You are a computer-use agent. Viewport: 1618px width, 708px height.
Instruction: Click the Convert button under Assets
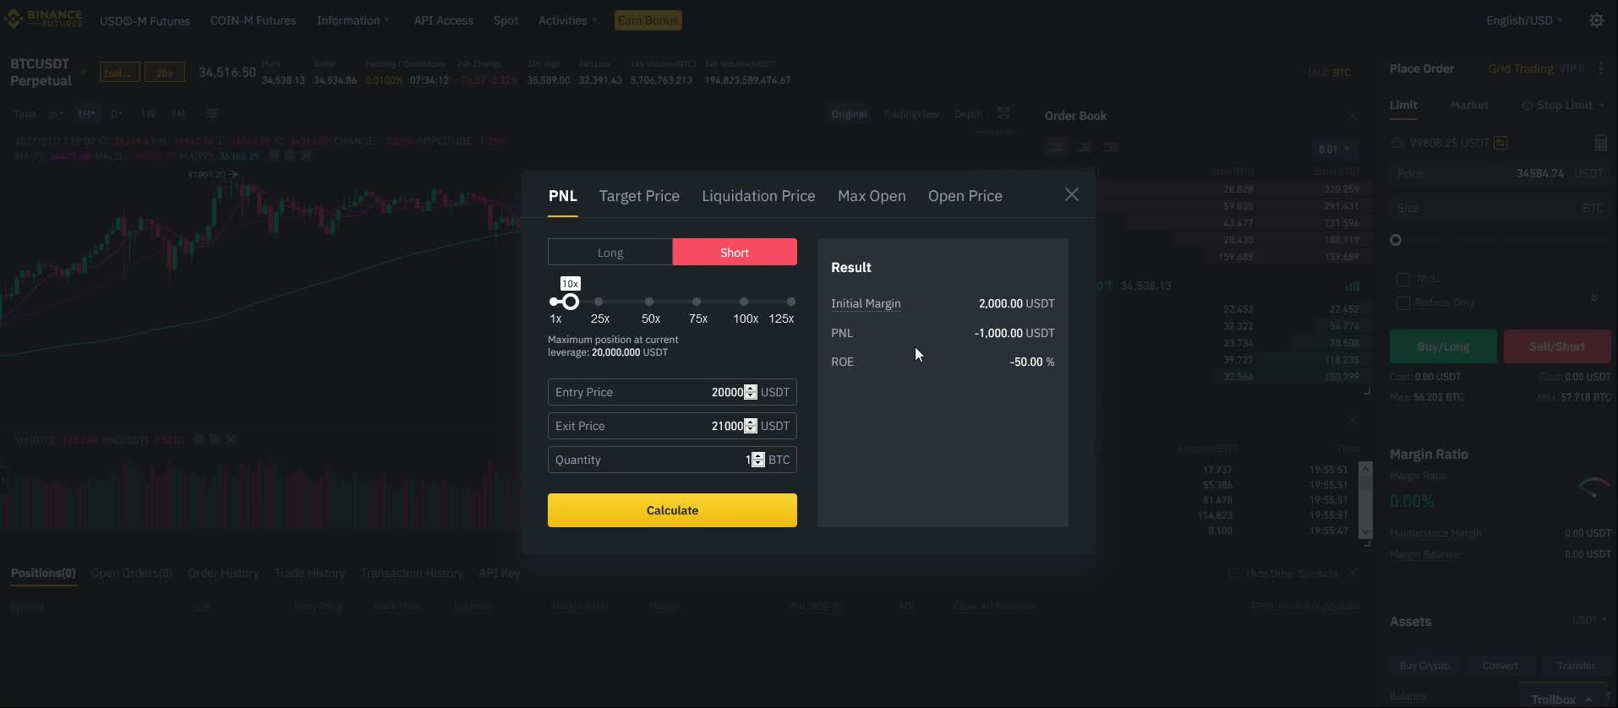(x=1500, y=666)
